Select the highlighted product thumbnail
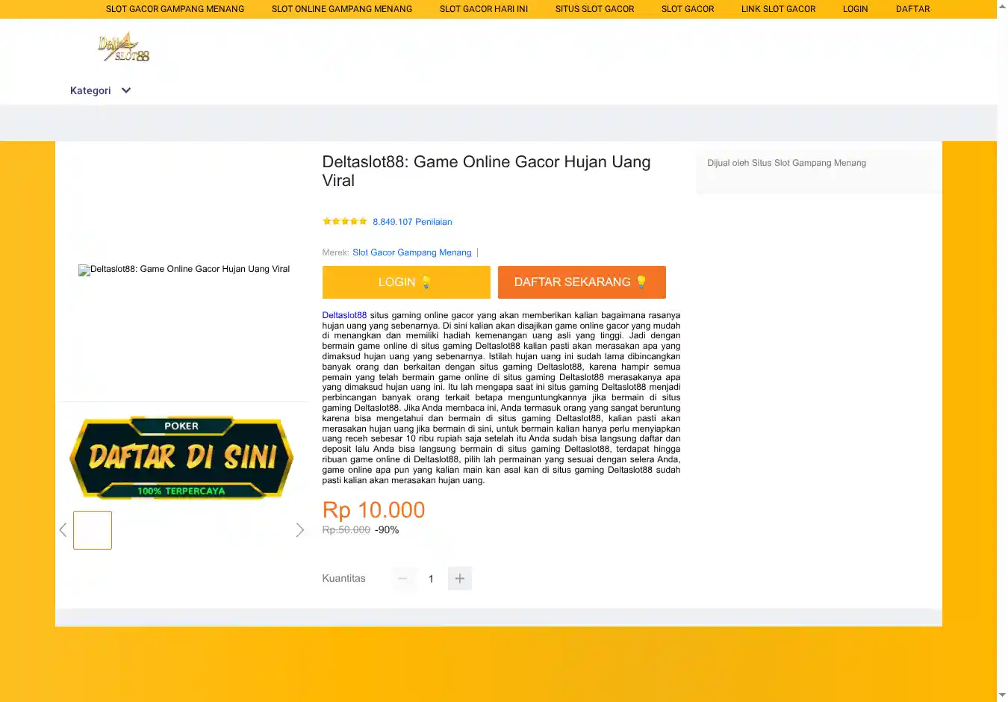The image size is (1008, 702). (x=93, y=530)
